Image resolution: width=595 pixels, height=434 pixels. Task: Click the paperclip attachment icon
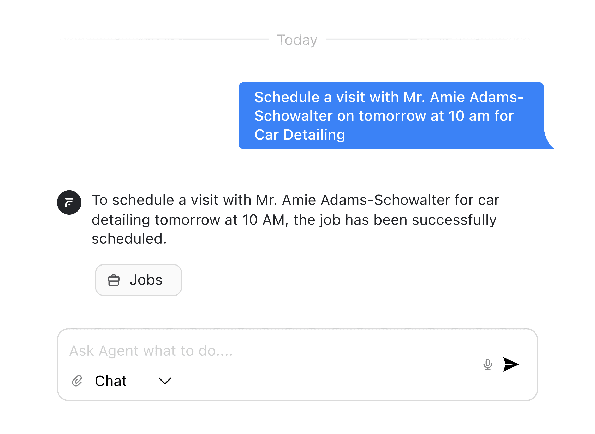pos(77,381)
